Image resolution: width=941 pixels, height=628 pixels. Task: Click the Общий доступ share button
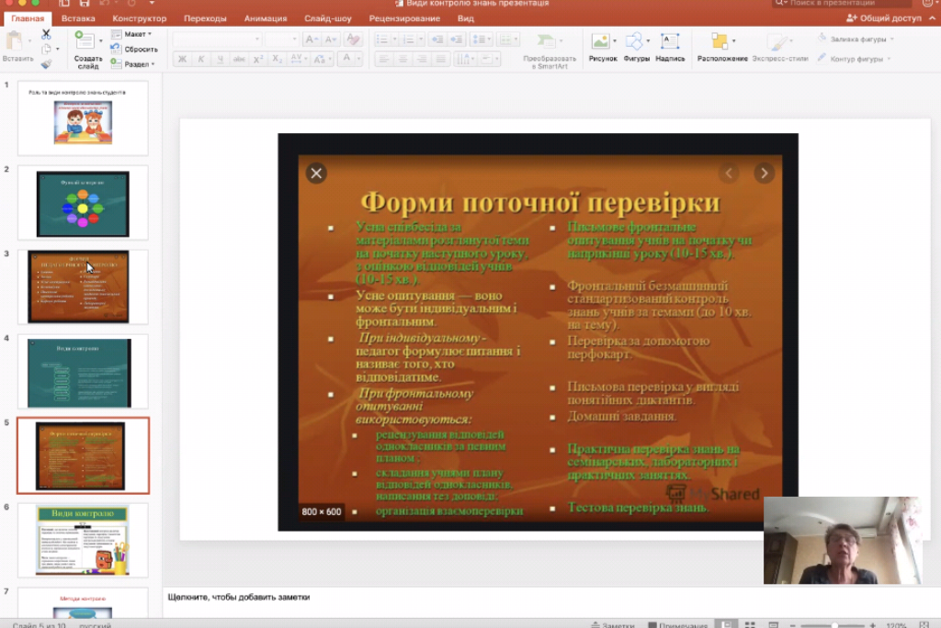click(883, 18)
